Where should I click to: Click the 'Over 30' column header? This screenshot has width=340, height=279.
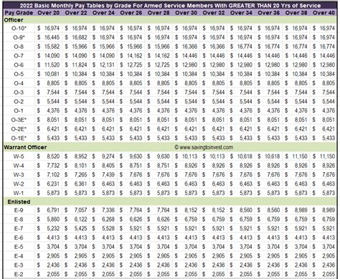[186, 13]
